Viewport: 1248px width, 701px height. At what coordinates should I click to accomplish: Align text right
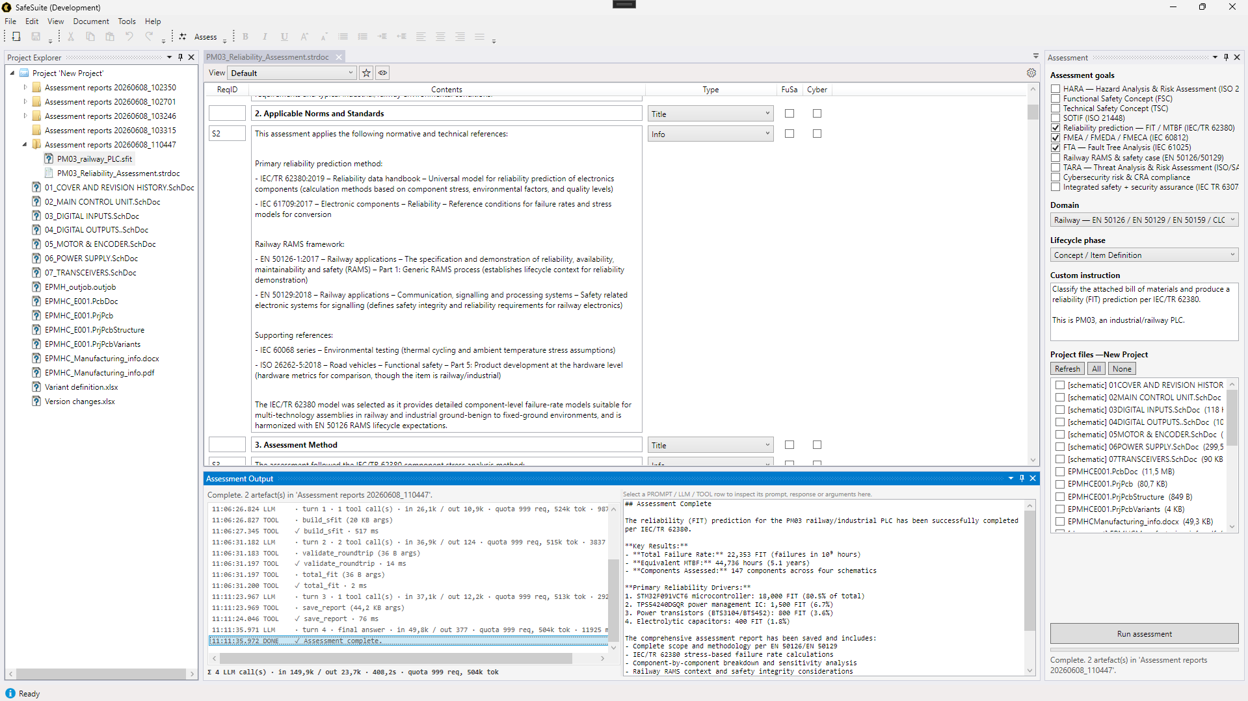(x=460, y=37)
